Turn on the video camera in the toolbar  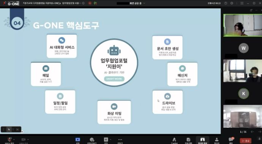[x=24, y=139]
